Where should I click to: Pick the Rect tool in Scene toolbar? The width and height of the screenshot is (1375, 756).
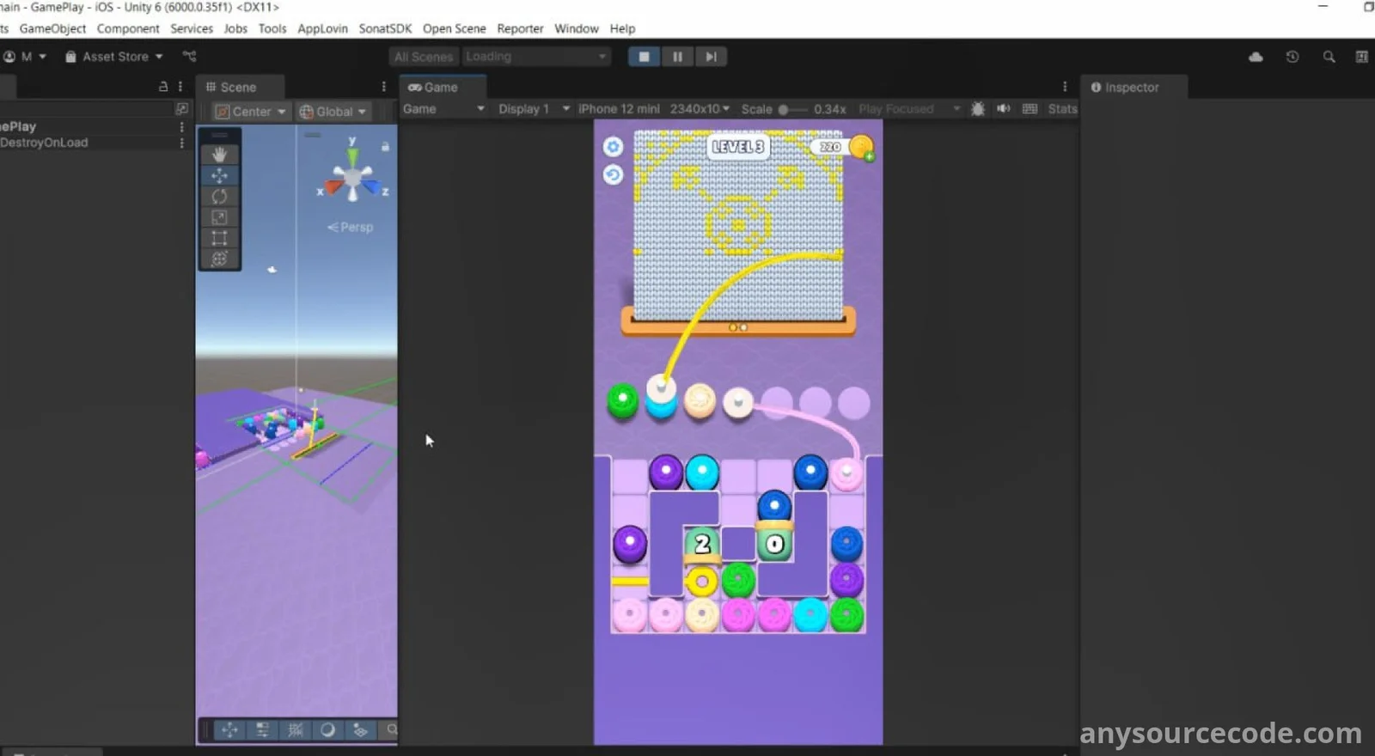tap(219, 238)
